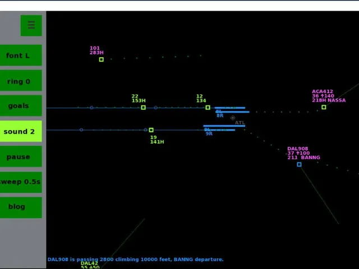
Task: Select the aircraft marker labeled 12 134
Action: [208, 108]
